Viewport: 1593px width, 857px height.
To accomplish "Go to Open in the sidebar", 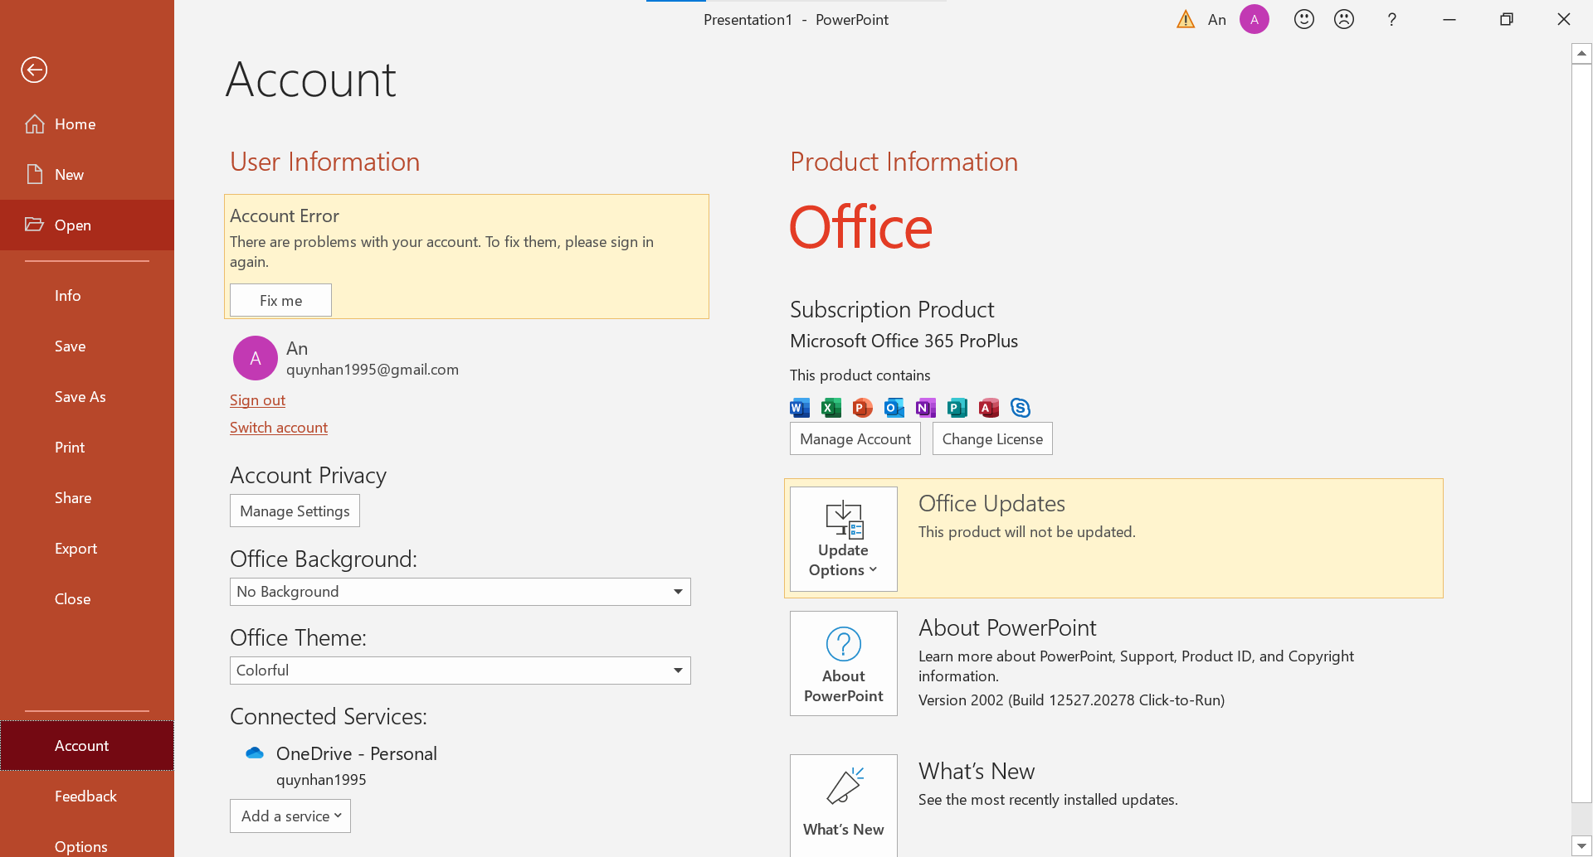I will [x=87, y=225].
